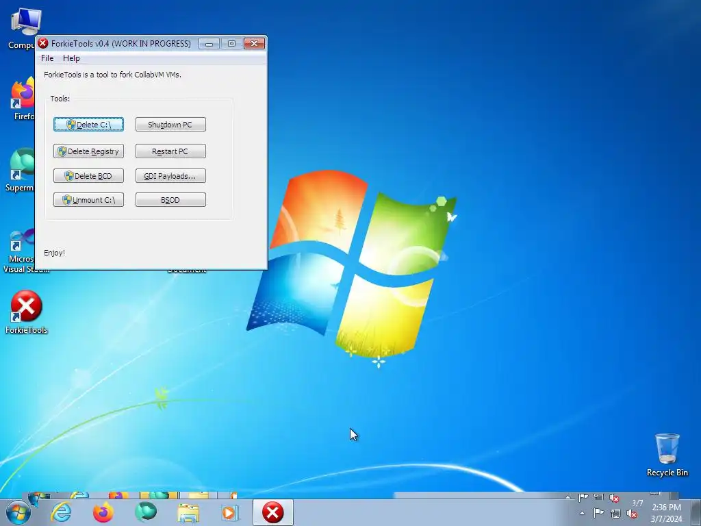
Task: Launch Supermium from the taskbar
Action: [x=146, y=512]
